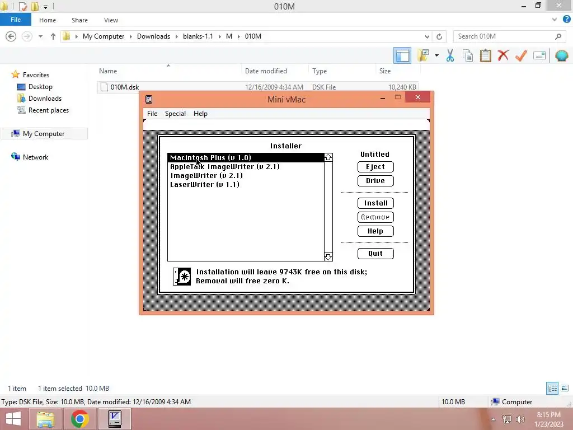Click the Up one level arrow
The image size is (573, 430).
[x=53, y=36]
